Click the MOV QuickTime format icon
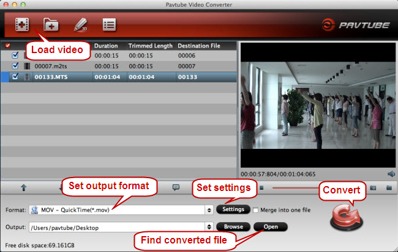 click(34, 210)
